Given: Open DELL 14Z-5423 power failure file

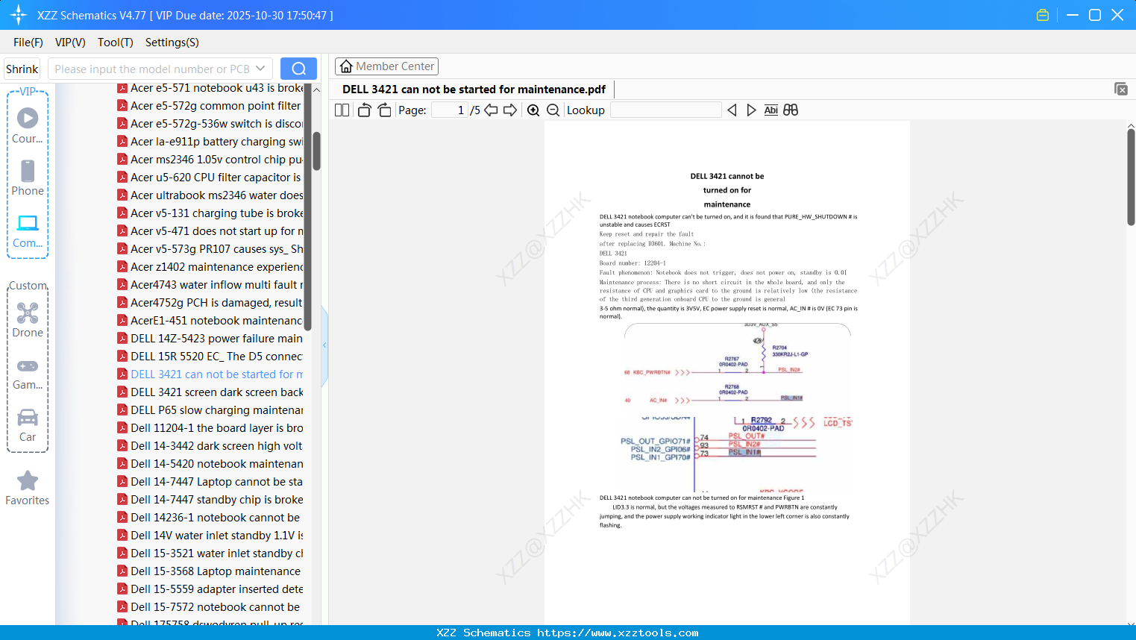Looking at the screenshot, I should click(210, 339).
